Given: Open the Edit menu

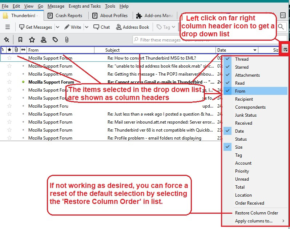Looking at the screenshot, I should point(16,6).
